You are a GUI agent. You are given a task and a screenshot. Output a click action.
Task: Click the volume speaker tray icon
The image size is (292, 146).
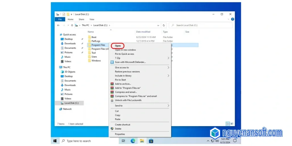(x=217, y=141)
